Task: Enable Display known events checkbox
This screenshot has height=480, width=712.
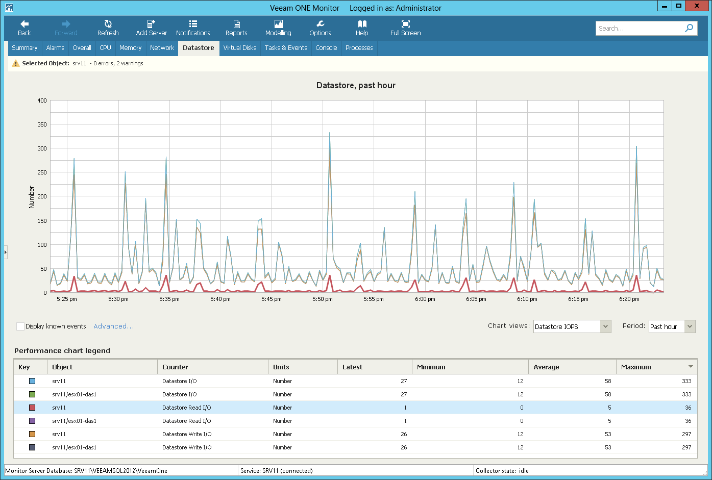Action: tap(20, 326)
